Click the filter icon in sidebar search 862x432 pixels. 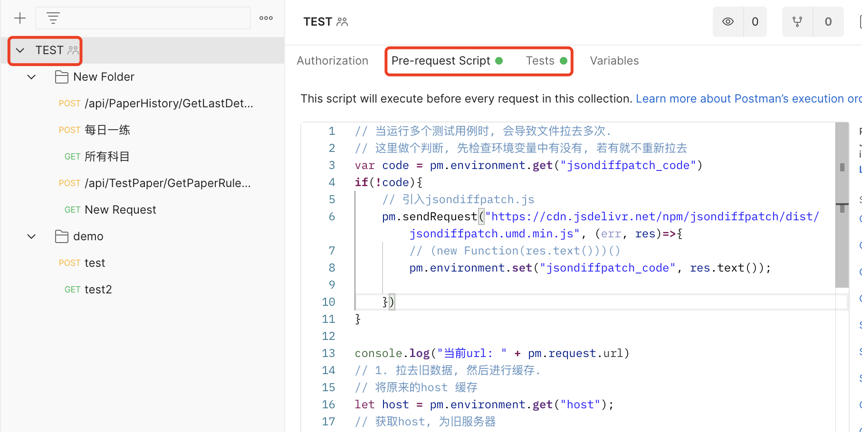pyautogui.click(x=53, y=19)
